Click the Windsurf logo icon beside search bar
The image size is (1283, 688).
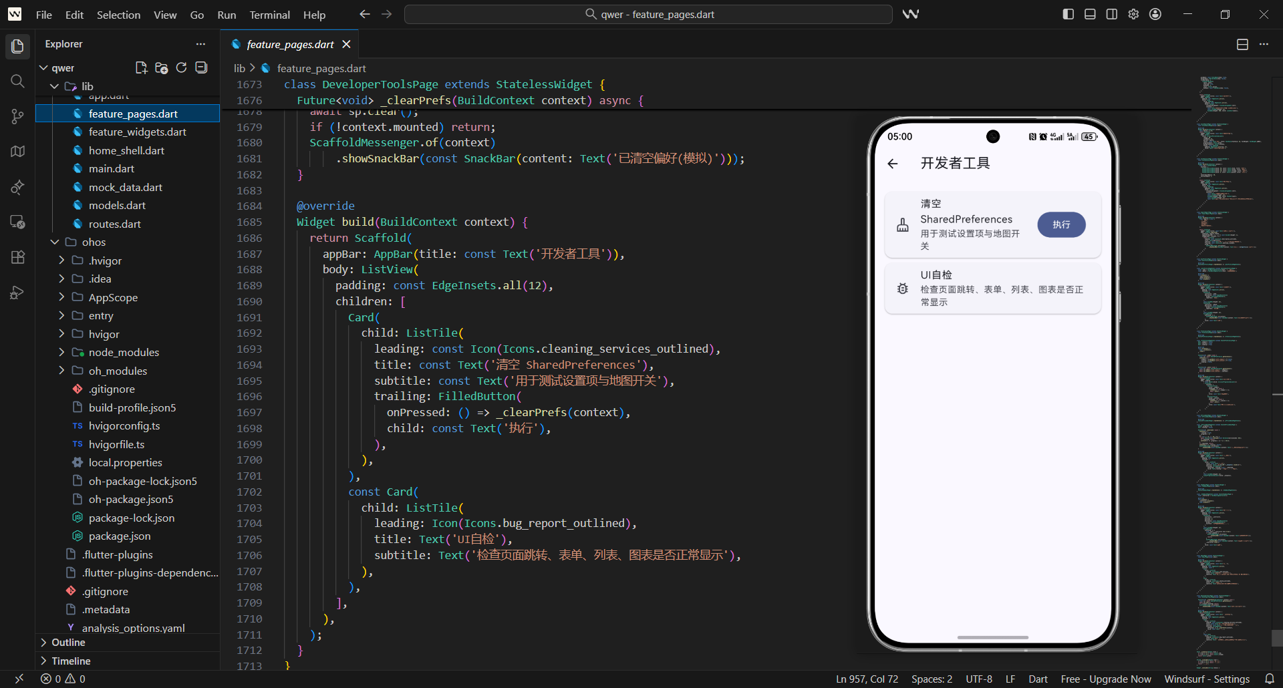pyautogui.click(x=910, y=14)
